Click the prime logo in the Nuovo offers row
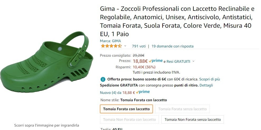Screen dimensions: 261x130 143,92
